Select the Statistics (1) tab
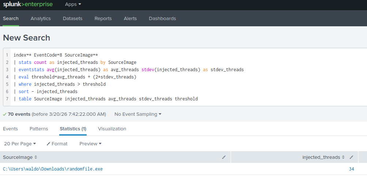This screenshot has height=176, width=367. tap(73, 129)
